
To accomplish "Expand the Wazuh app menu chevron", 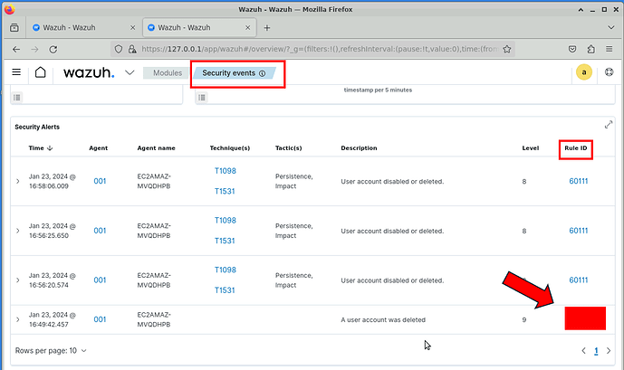I will (x=130, y=72).
